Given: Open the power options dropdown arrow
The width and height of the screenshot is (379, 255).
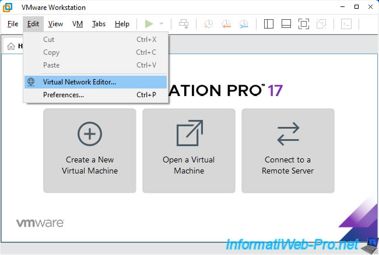Looking at the screenshot, I should 162,24.
